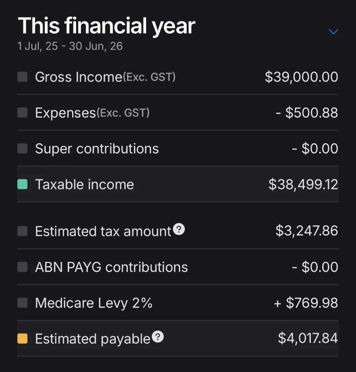356x372 pixels.
Task: Open the Estimated payable help icon
Action: pyautogui.click(x=158, y=337)
